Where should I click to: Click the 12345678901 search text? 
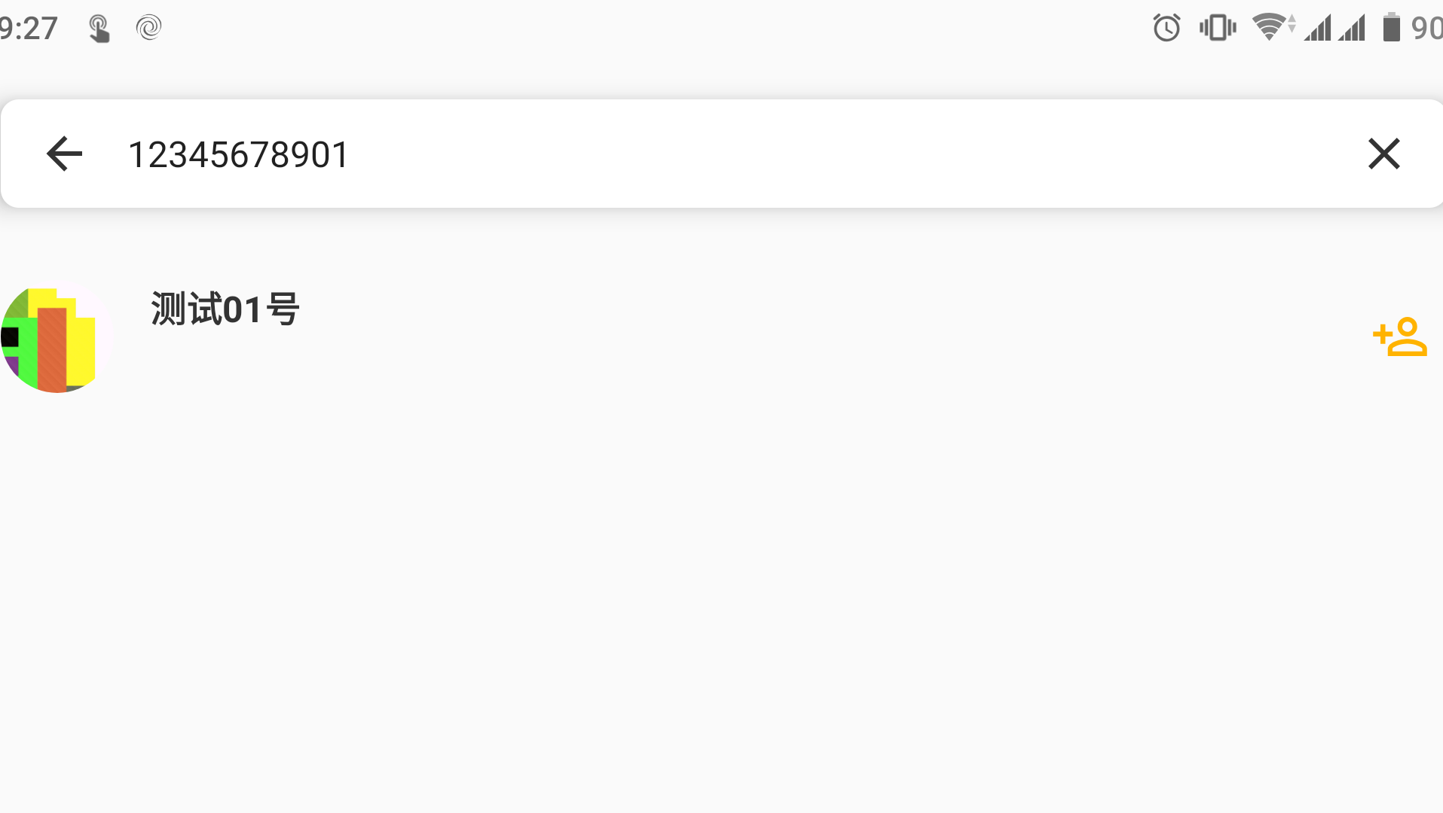point(238,155)
